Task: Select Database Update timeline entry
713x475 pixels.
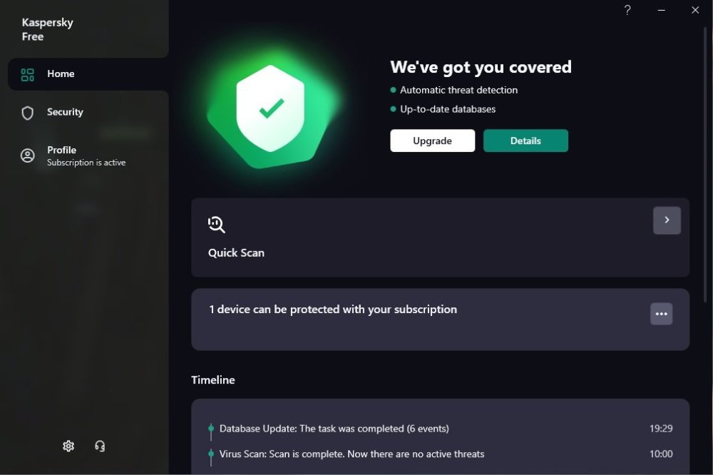Action: click(x=334, y=429)
